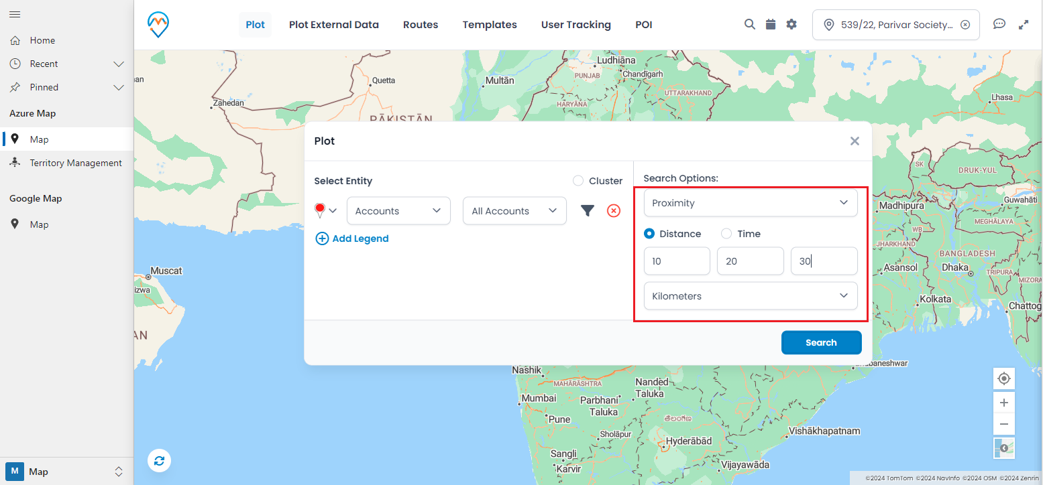Click the calendar icon in header
The image size is (1043, 485).
771,24
